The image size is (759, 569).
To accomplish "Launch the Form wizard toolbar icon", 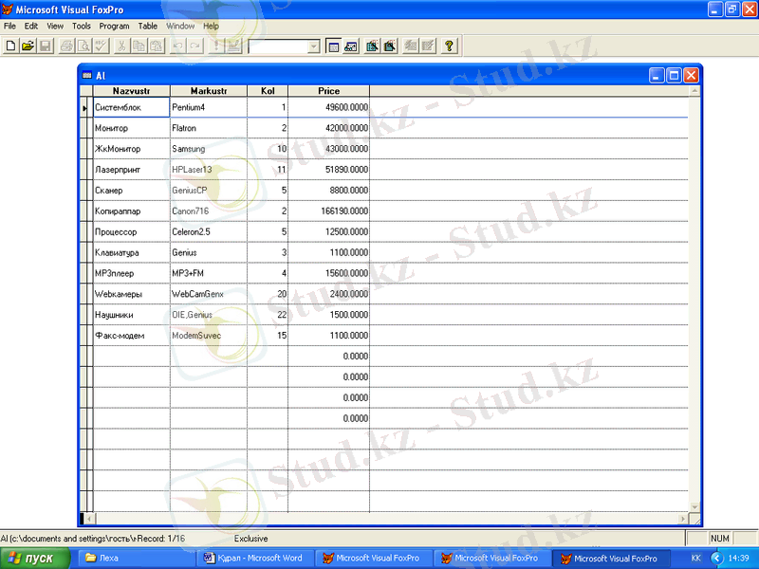I will tap(372, 46).
